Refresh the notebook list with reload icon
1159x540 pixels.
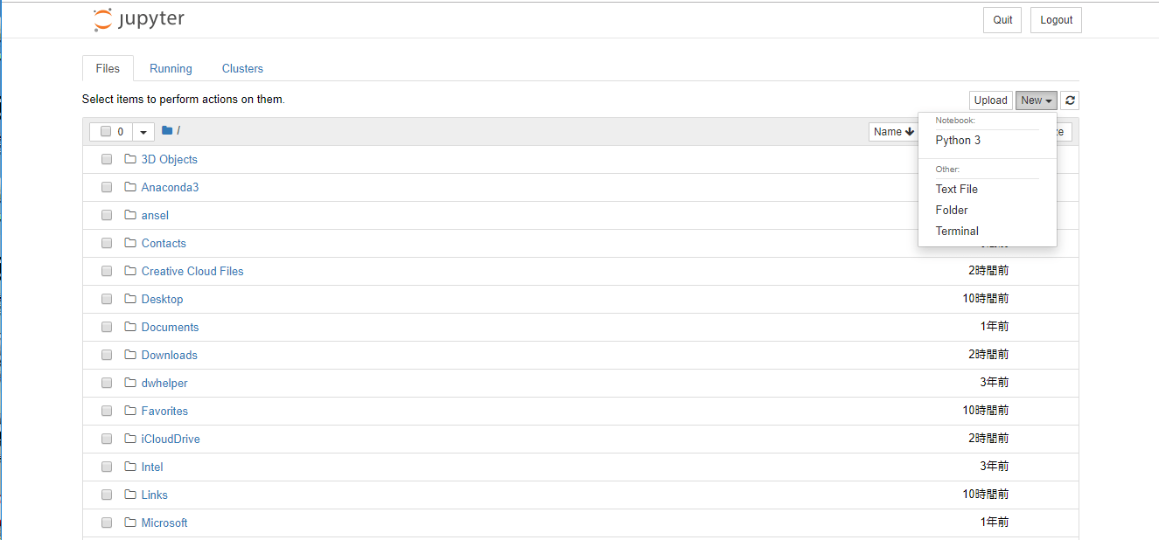pos(1070,100)
